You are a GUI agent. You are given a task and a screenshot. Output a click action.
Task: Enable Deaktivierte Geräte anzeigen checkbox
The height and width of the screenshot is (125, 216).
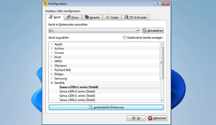tap(125, 38)
